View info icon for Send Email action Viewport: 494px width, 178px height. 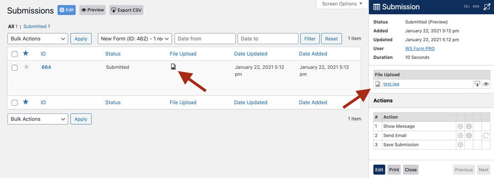(469, 136)
